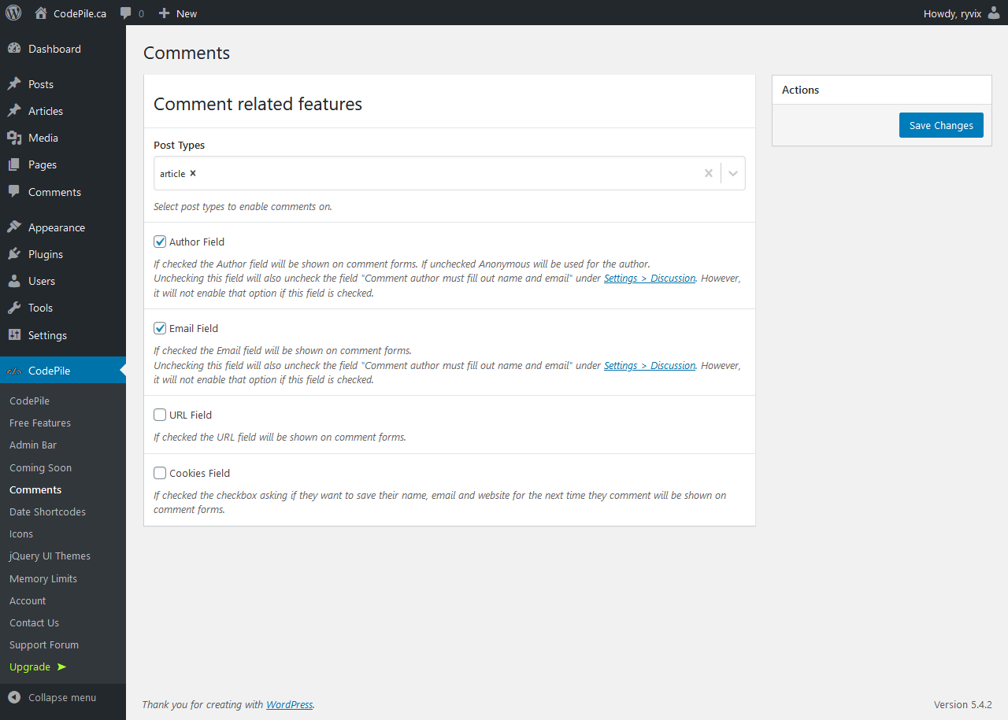Open the Dashboard gauge icon
This screenshot has height=720, width=1008.
point(14,49)
